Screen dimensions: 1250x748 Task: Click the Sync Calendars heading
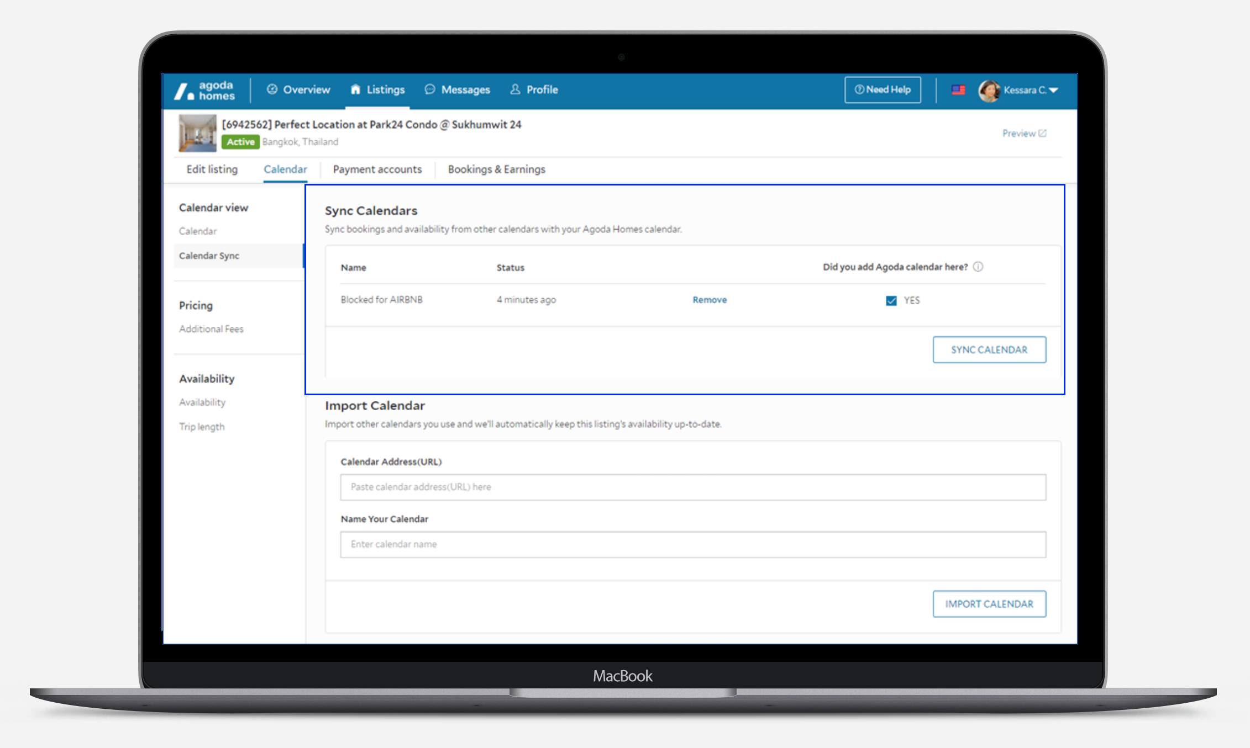371,211
